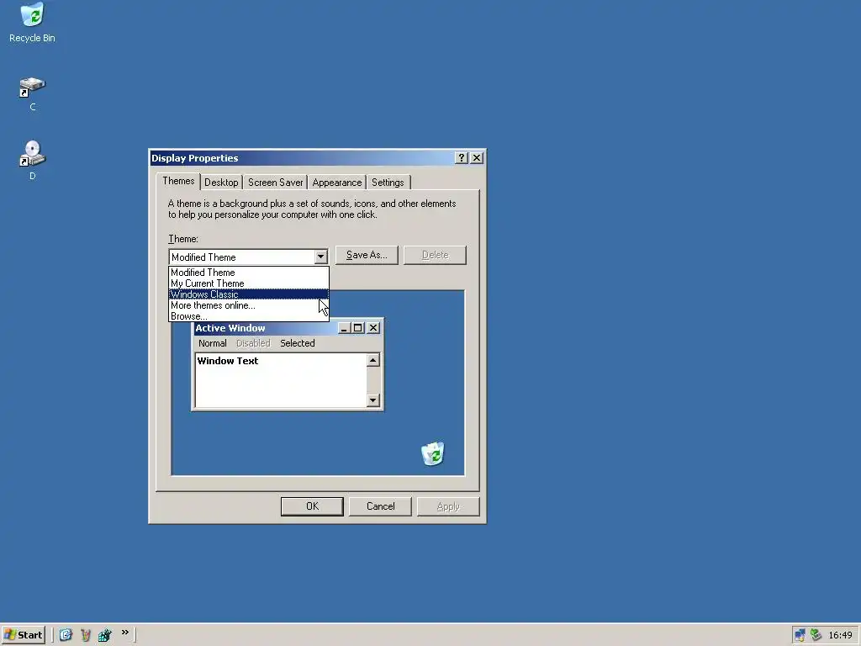861x646 pixels.
Task: Open the Screen Saver tab
Action: 275,183
